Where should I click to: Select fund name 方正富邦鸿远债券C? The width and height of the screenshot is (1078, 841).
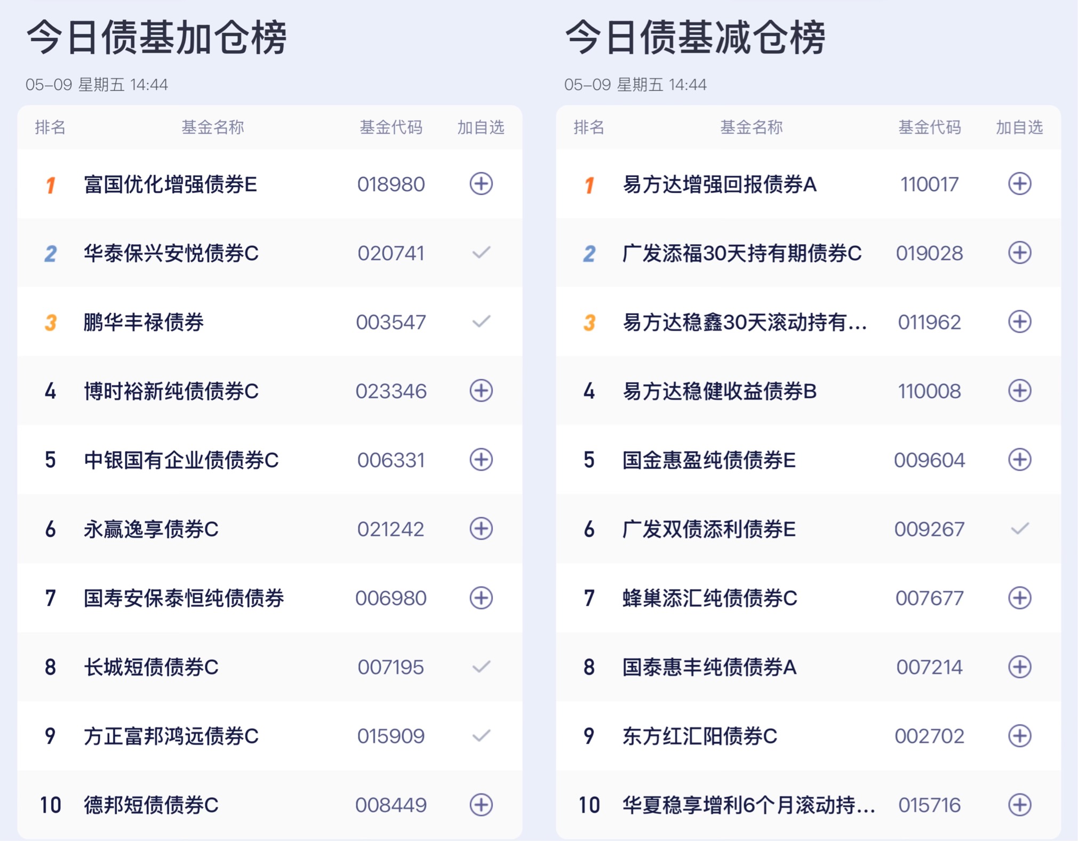[x=171, y=736]
